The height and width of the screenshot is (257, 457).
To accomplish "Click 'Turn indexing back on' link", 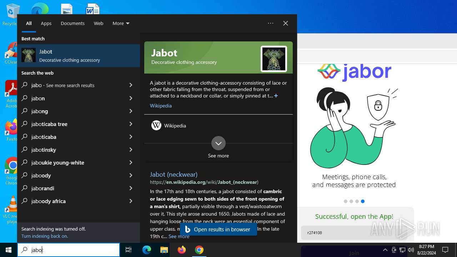I will point(45,236).
